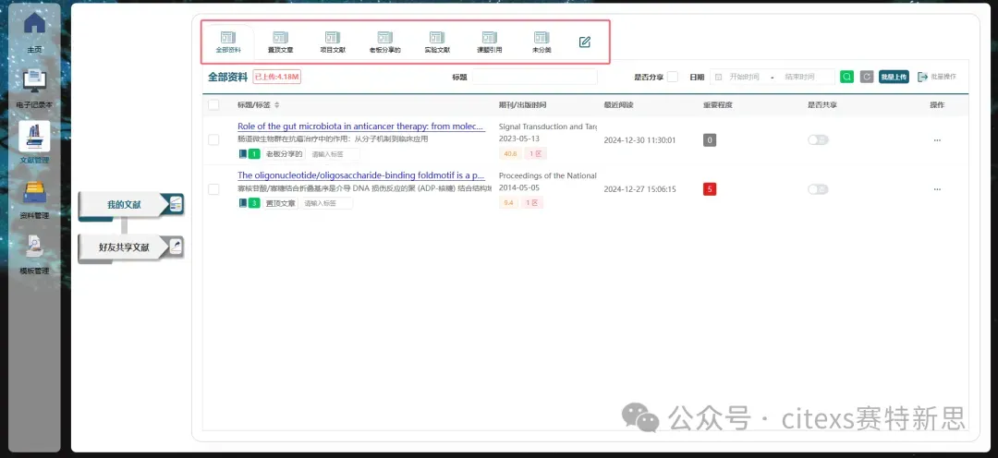
Task: Tick checkbox for oligonucleotide article
Action: [x=213, y=189]
